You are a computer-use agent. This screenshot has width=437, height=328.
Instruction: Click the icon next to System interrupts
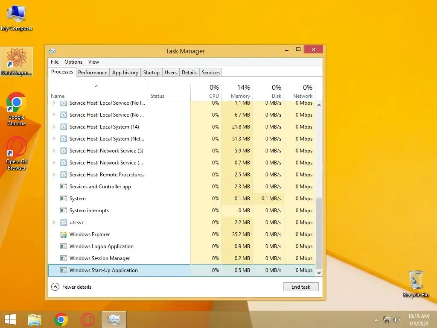(64, 211)
